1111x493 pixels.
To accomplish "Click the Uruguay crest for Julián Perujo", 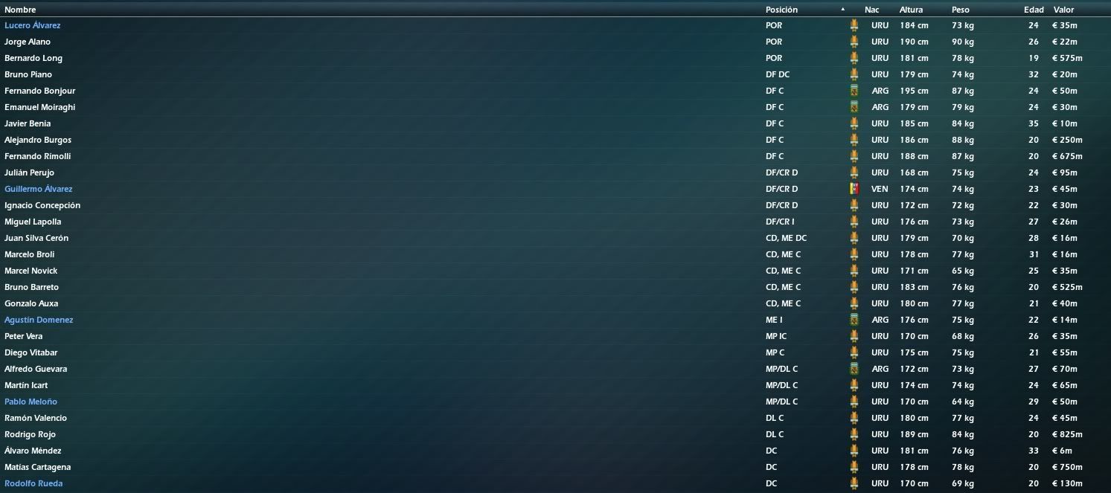I will tap(854, 173).
